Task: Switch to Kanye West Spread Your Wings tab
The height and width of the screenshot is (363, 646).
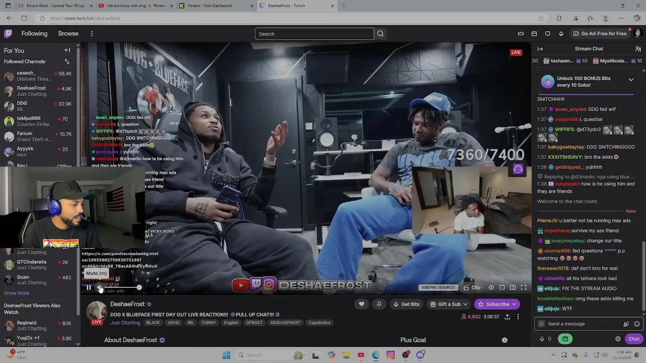Action: coord(54,6)
